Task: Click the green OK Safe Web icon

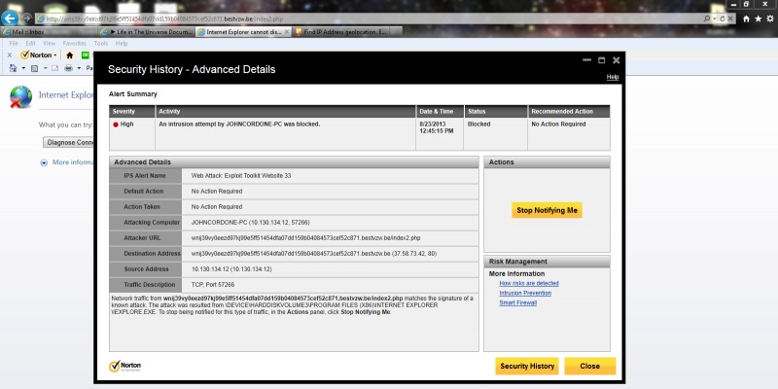Action: 86,55
